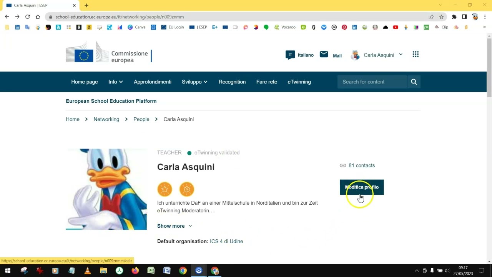Open Recognition menu item
This screenshot has height=277, width=492.
tap(232, 82)
